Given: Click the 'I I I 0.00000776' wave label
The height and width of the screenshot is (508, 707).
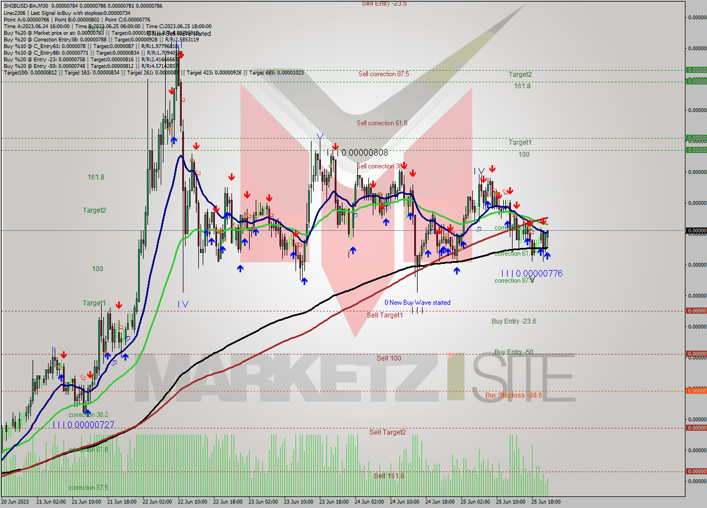Looking at the screenshot, I should pos(532,273).
